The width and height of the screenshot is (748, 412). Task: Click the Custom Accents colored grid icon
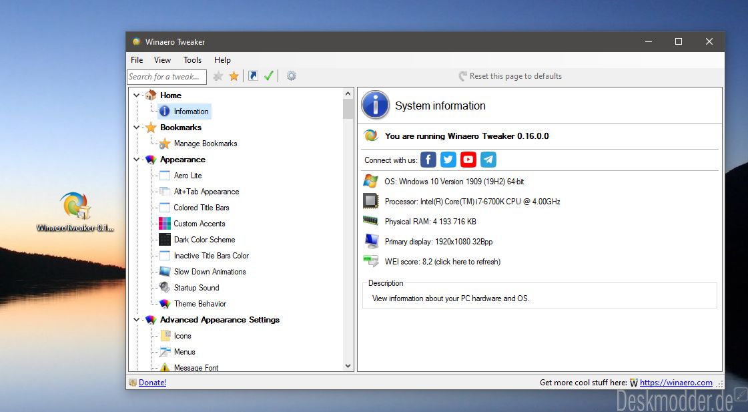(165, 224)
